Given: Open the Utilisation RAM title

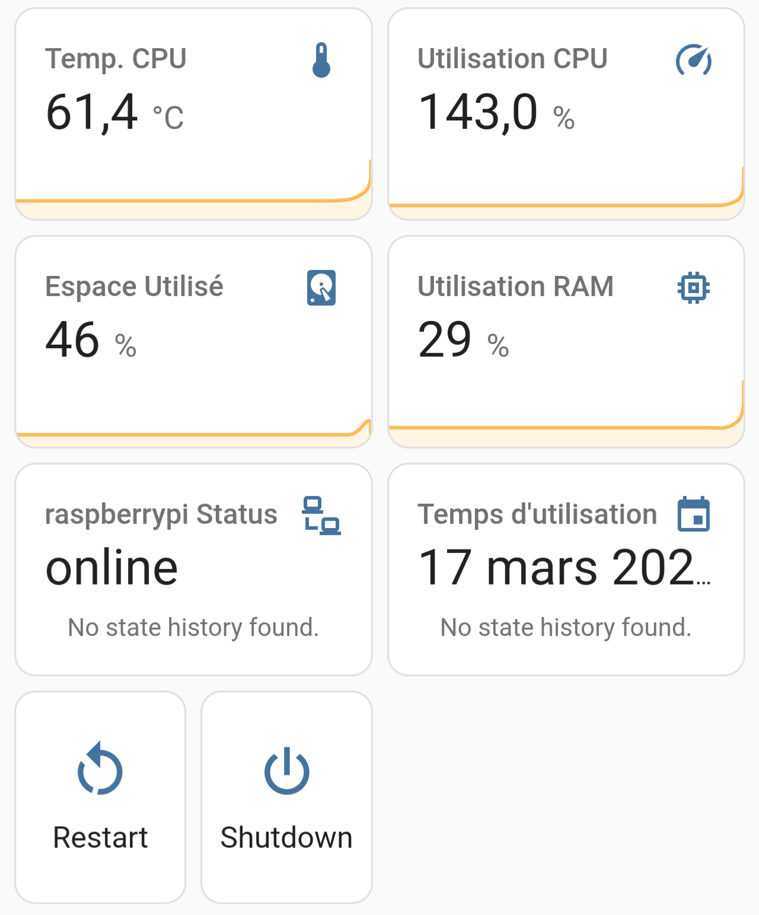Looking at the screenshot, I should pyautogui.click(x=515, y=287).
